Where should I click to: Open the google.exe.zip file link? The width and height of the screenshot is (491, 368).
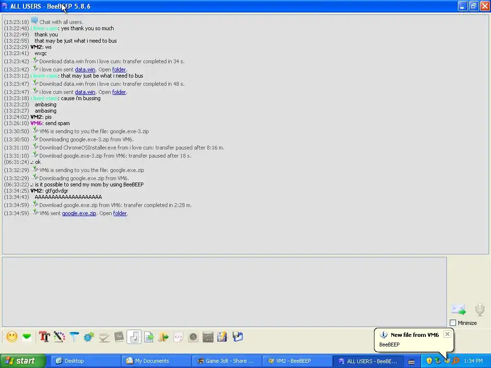click(79, 213)
